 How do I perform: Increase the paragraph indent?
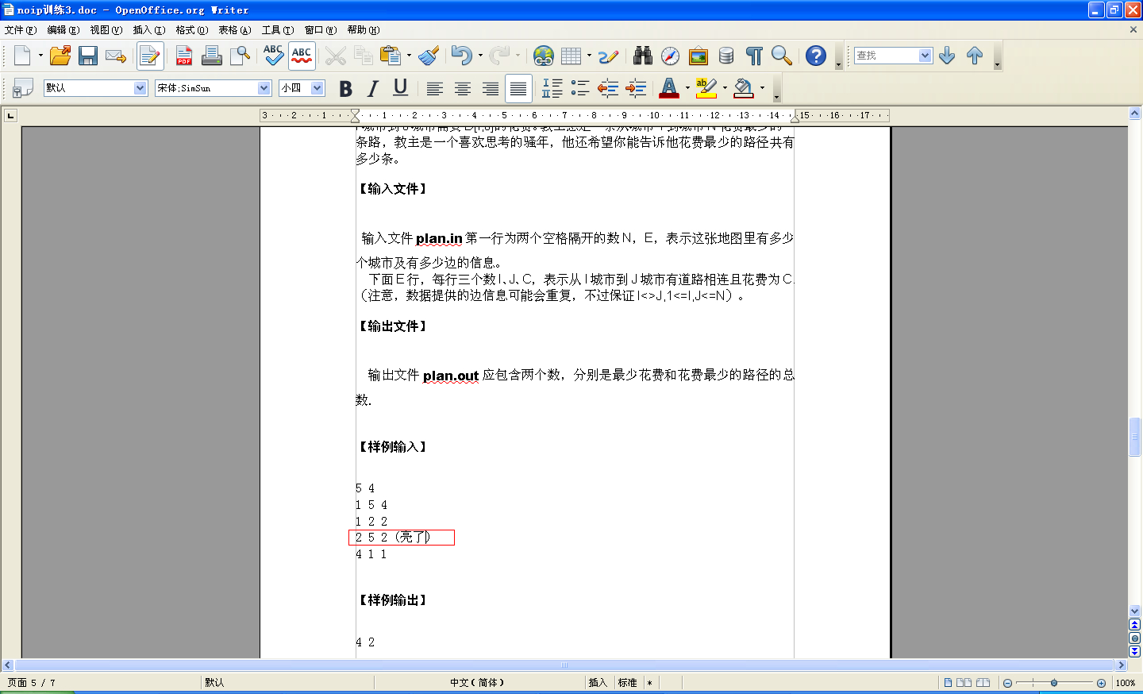(x=637, y=88)
